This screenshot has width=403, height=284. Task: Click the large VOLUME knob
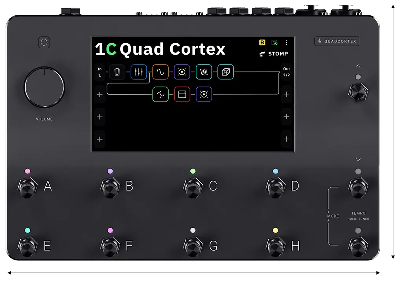[44, 87]
